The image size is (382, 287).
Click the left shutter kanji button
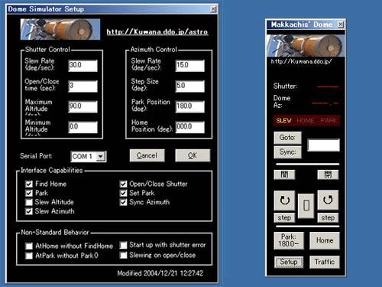pyautogui.click(x=284, y=174)
